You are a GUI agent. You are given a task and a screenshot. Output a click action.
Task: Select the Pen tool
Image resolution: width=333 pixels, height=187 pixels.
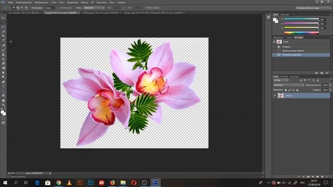[3, 82]
